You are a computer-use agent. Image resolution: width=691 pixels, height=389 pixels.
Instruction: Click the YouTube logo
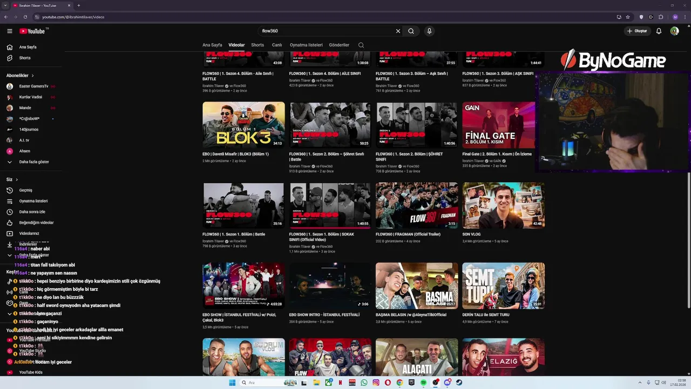point(32,31)
